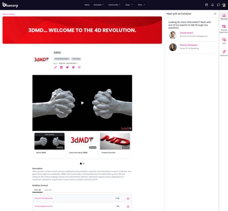Click the LinkedIn icon for 3dMD
The image size is (228, 211).
[x=61, y=67]
